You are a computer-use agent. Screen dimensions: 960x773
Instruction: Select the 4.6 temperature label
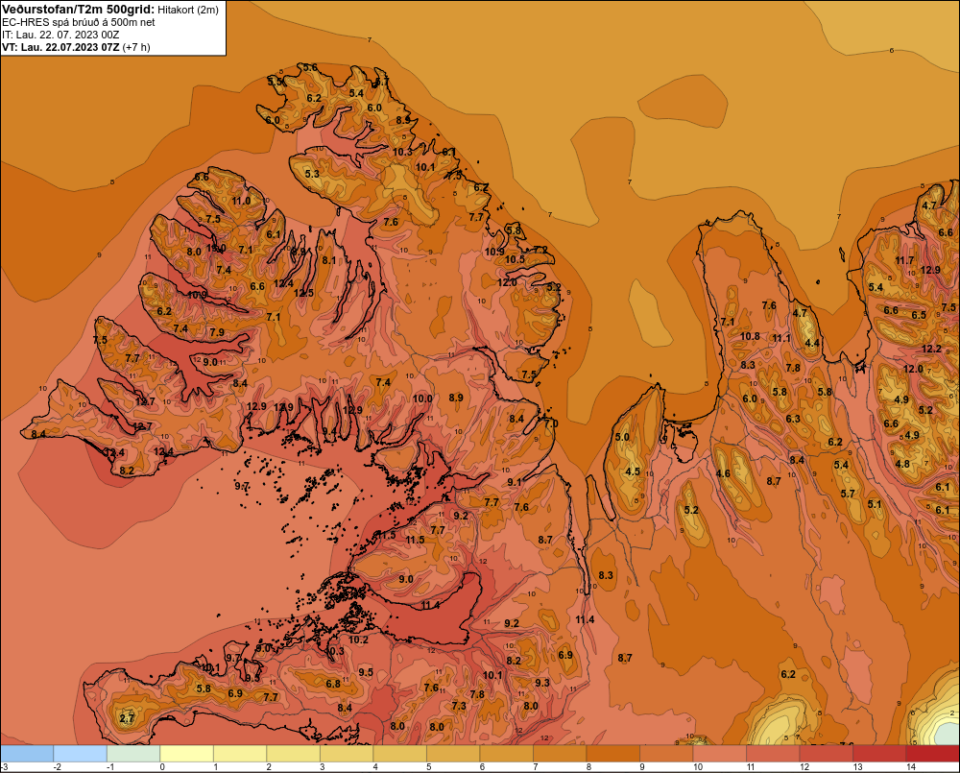(x=723, y=472)
